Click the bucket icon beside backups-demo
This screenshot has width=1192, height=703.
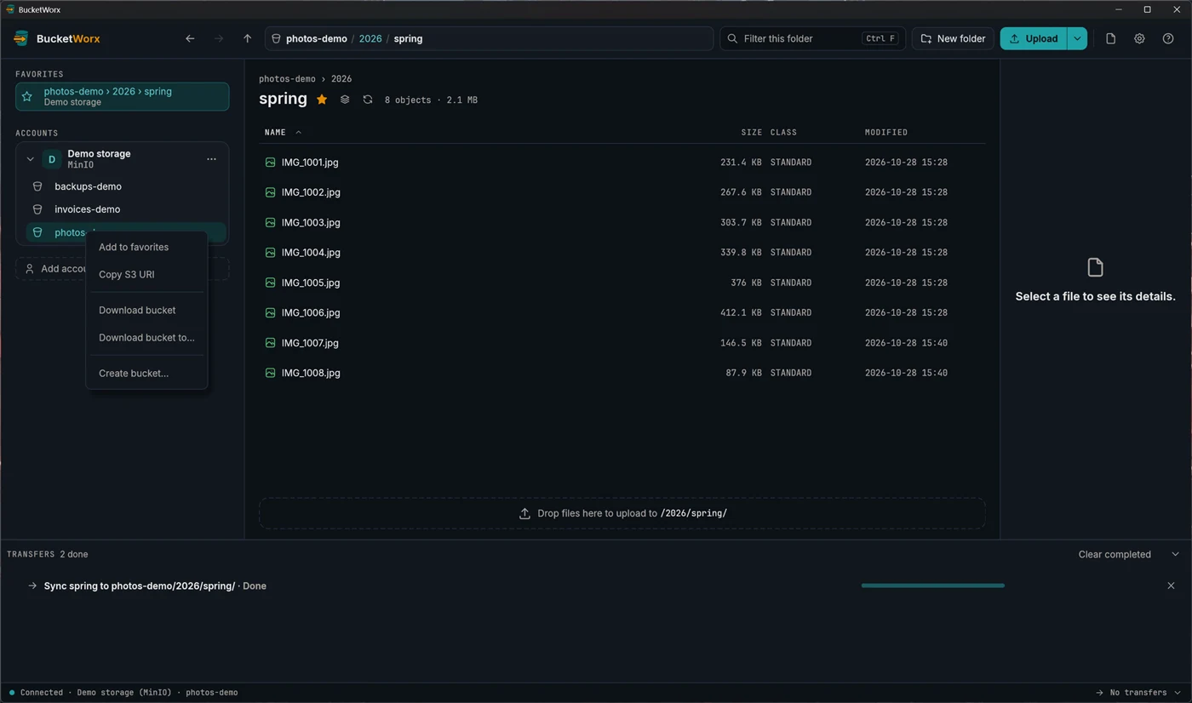pos(37,186)
